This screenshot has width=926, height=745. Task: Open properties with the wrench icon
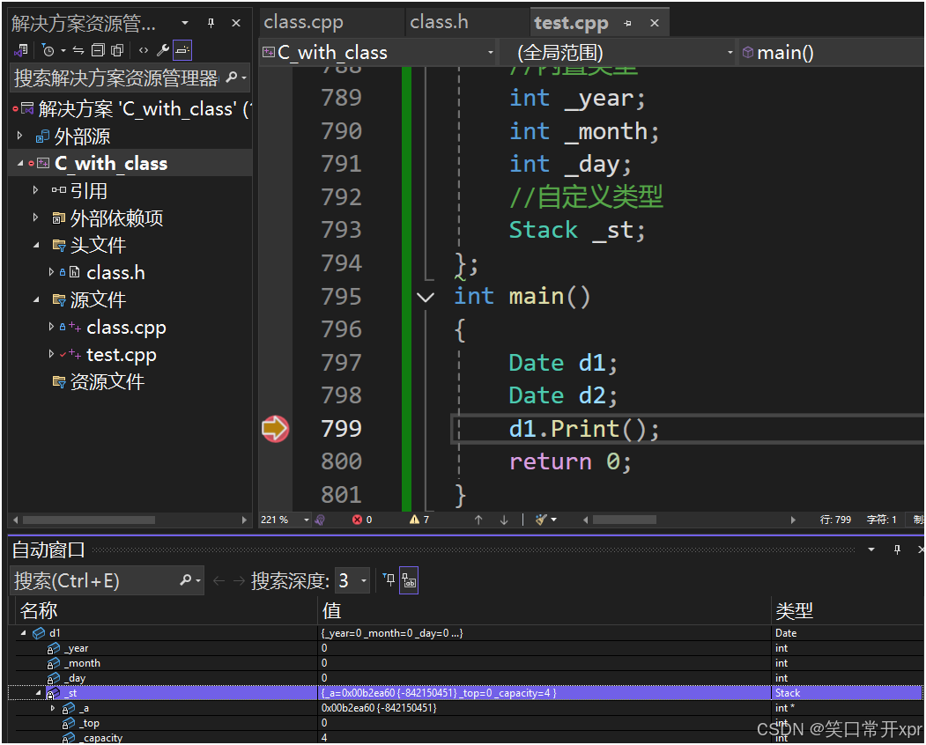(163, 51)
